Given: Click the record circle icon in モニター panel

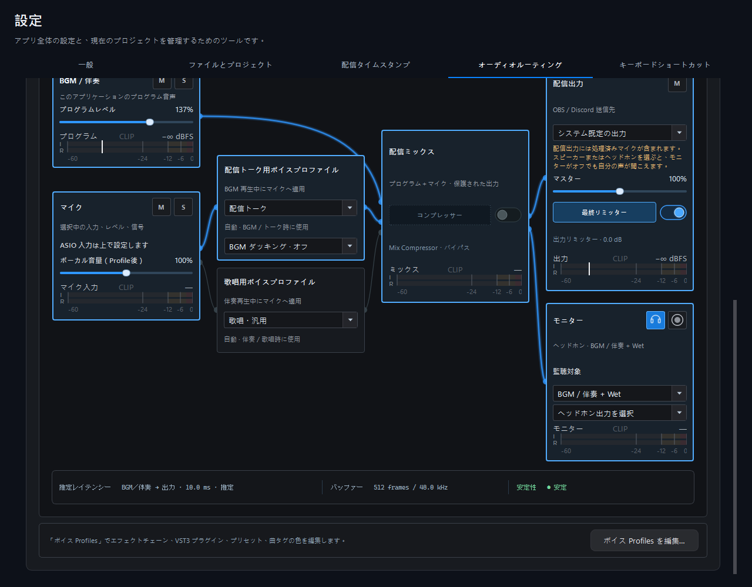Looking at the screenshot, I should coord(677,320).
